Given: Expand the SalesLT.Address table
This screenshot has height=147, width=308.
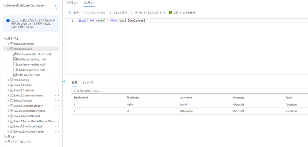Looking at the screenshot, I should pos(8,85).
